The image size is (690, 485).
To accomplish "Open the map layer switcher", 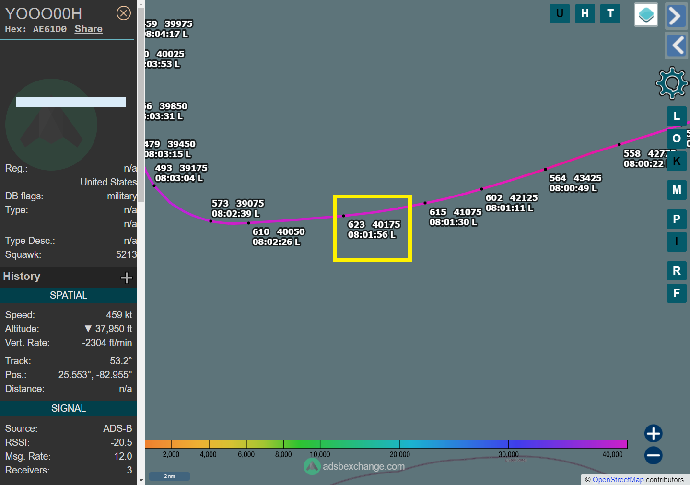I will point(646,14).
